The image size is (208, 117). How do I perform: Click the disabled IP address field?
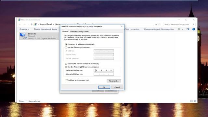[104, 51]
